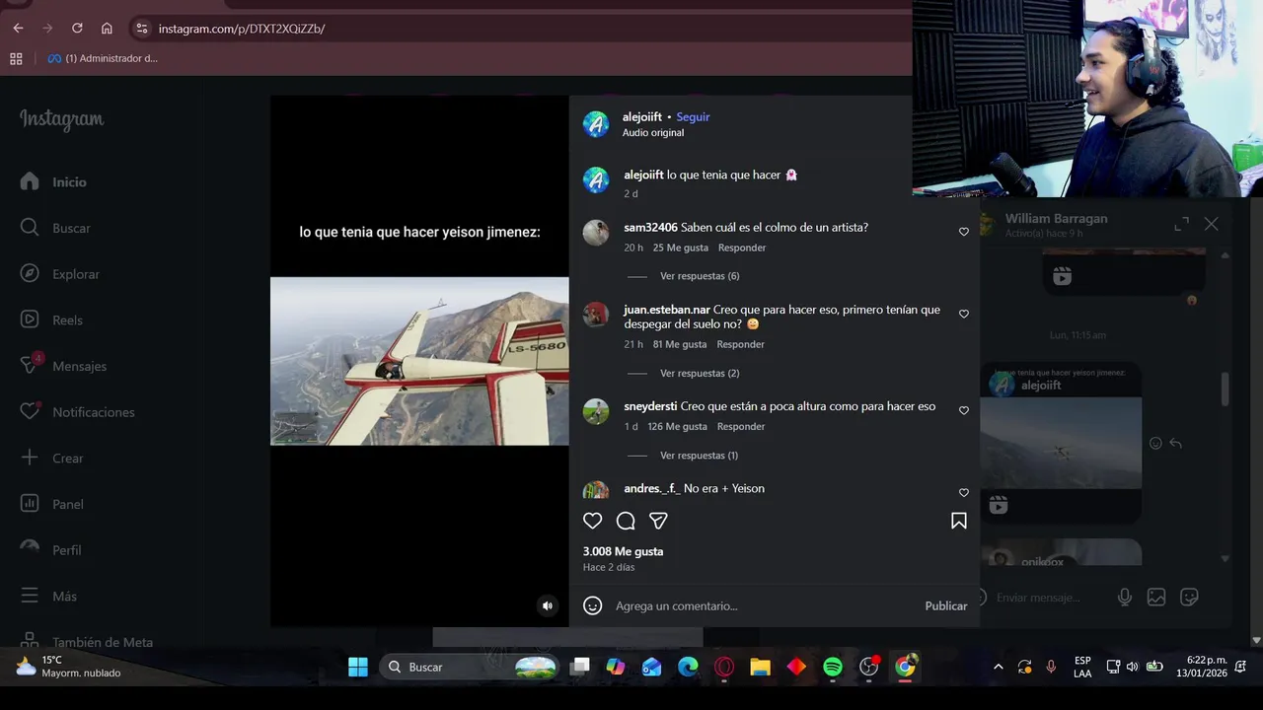Open Reels in sidebar
This screenshot has height=710, width=1263.
(52, 319)
